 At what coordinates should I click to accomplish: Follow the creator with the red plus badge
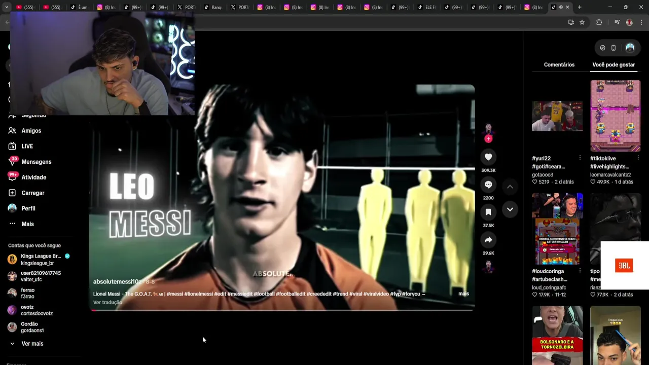tap(488, 138)
